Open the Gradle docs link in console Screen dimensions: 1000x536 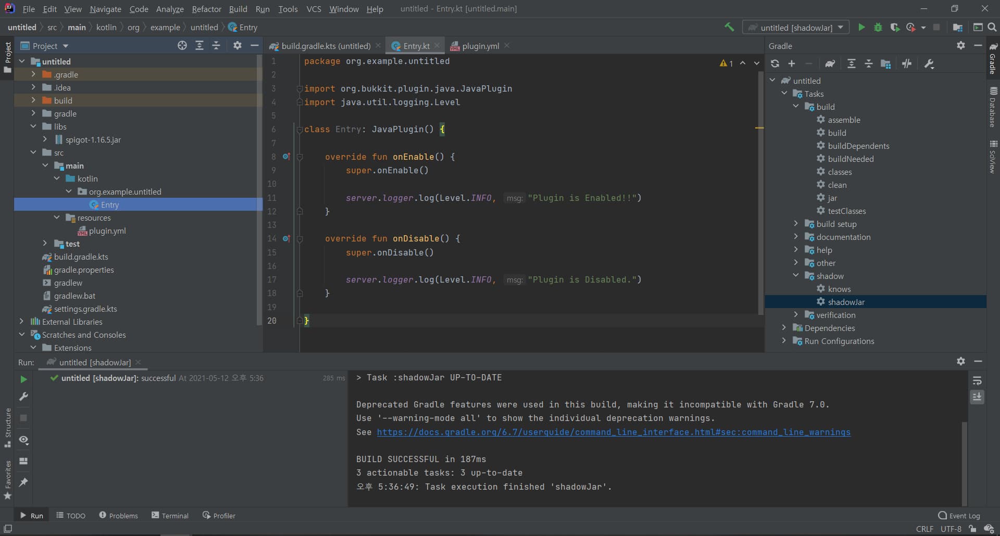[x=613, y=432]
